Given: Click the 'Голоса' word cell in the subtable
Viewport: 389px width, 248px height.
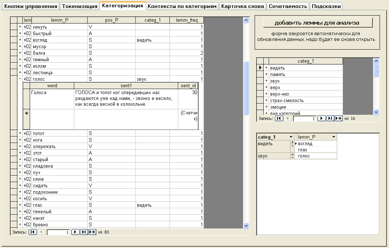Looking at the screenshot, I should [x=52, y=99].
